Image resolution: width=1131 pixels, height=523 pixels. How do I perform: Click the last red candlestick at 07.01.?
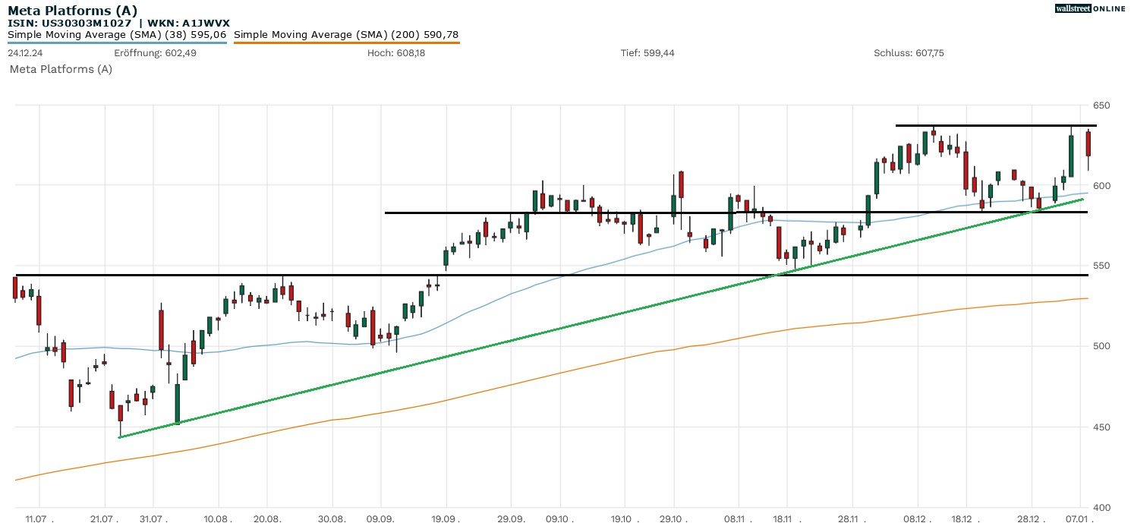point(1088,144)
